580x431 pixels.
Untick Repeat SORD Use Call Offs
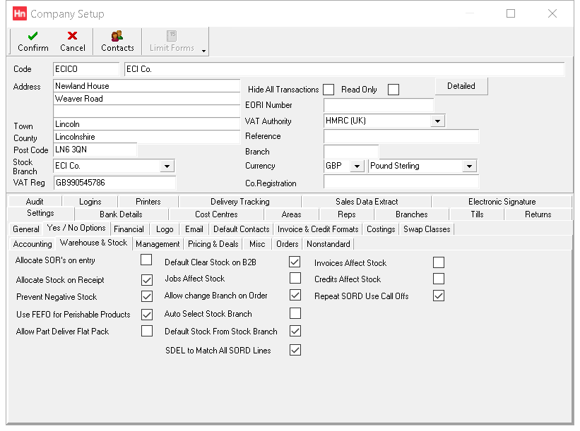(439, 296)
